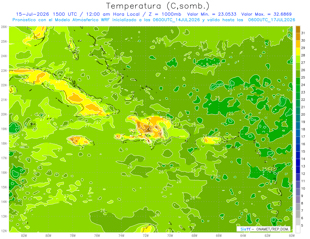Click the "SisTT - ONAMET/REP.DOM." credit box
This screenshot has width=310, height=239.
(x=263, y=229)
